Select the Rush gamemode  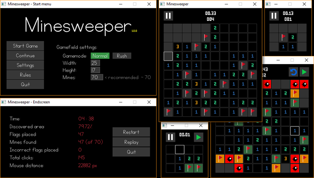click(122, 56)
